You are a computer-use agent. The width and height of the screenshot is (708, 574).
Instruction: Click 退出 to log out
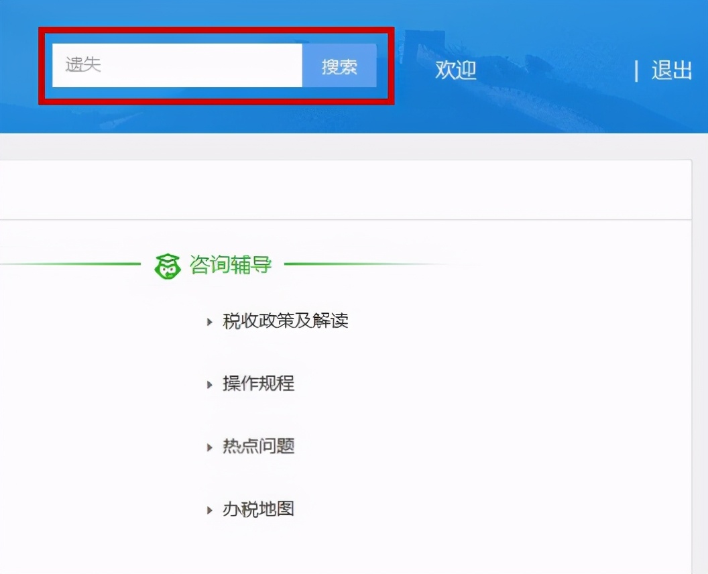pos(670,70)
